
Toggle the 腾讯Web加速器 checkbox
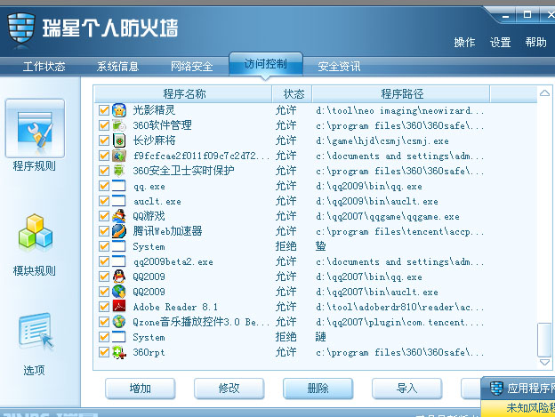(x=104, y=231)
